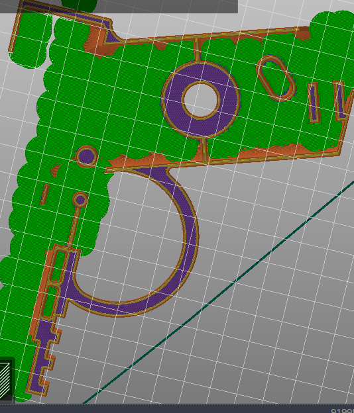Select the hatched-cube sliced preview view icon

(5, 380)
